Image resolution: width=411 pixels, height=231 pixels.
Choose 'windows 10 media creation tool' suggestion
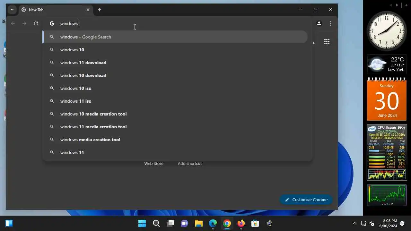click(175, 114)
